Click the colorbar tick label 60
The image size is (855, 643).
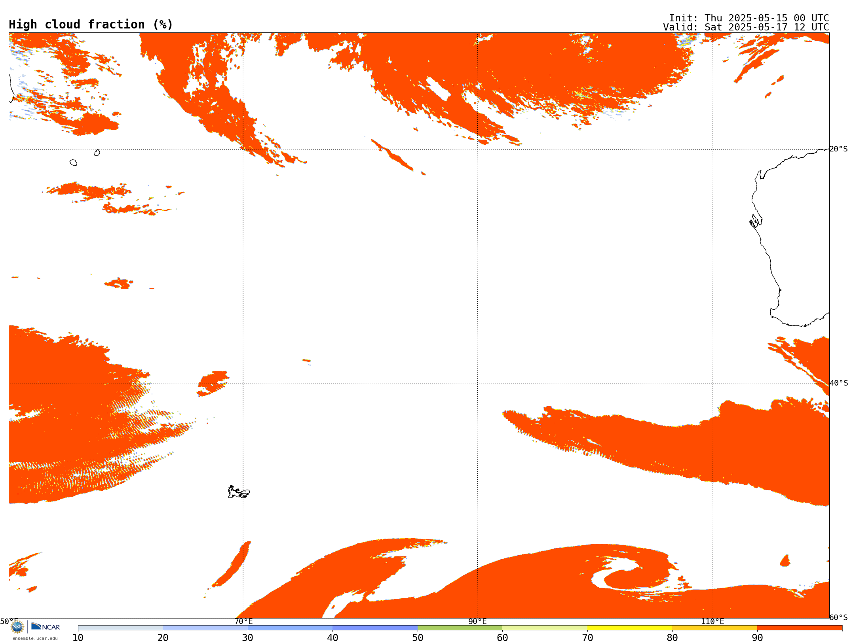click(502, 638)
